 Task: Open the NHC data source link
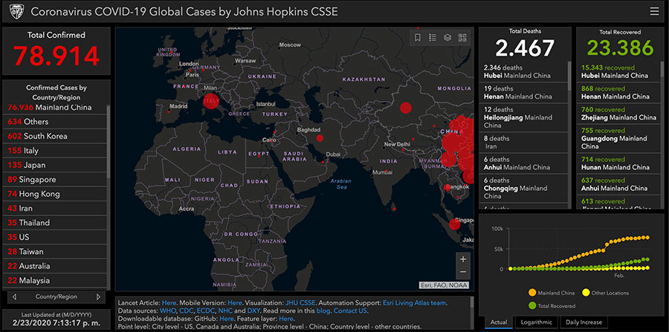tap(224, 310)
